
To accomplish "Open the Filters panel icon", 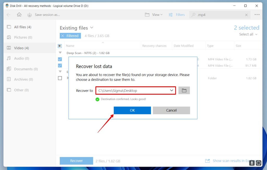I will 171,15.
